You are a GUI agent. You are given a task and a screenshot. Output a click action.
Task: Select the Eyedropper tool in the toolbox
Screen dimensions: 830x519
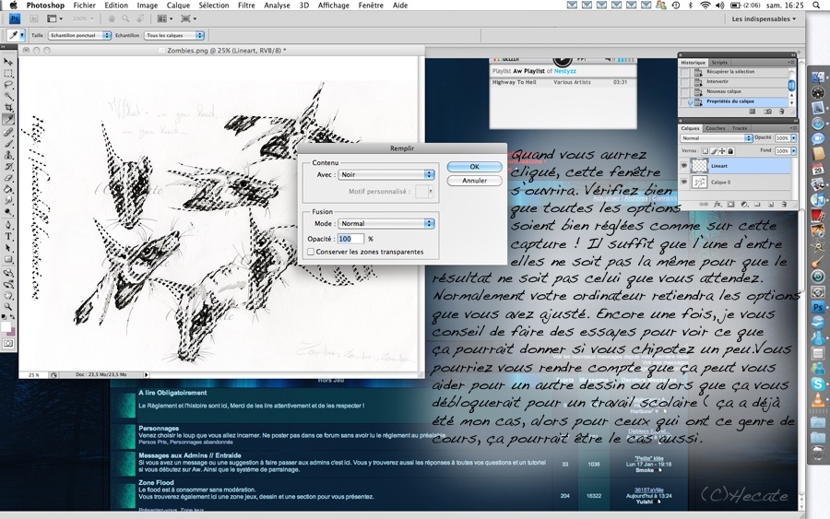click(x=8, y=120)
